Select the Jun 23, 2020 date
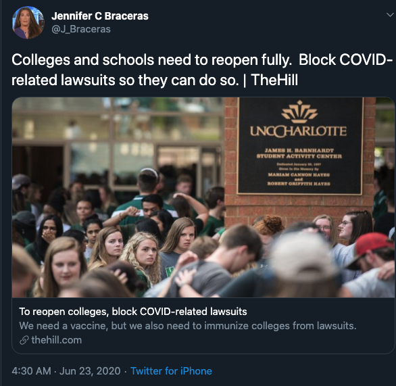This screenshot has width=396, height=386. pos(90,371)
